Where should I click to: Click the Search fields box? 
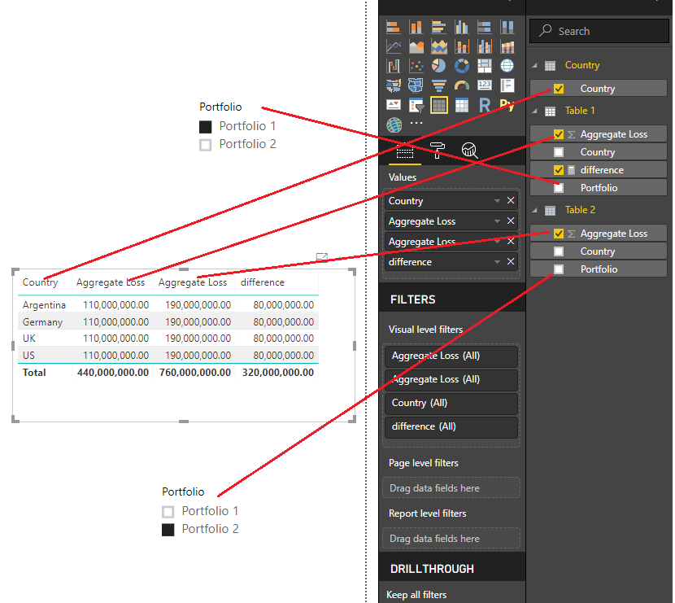[599, 31]
